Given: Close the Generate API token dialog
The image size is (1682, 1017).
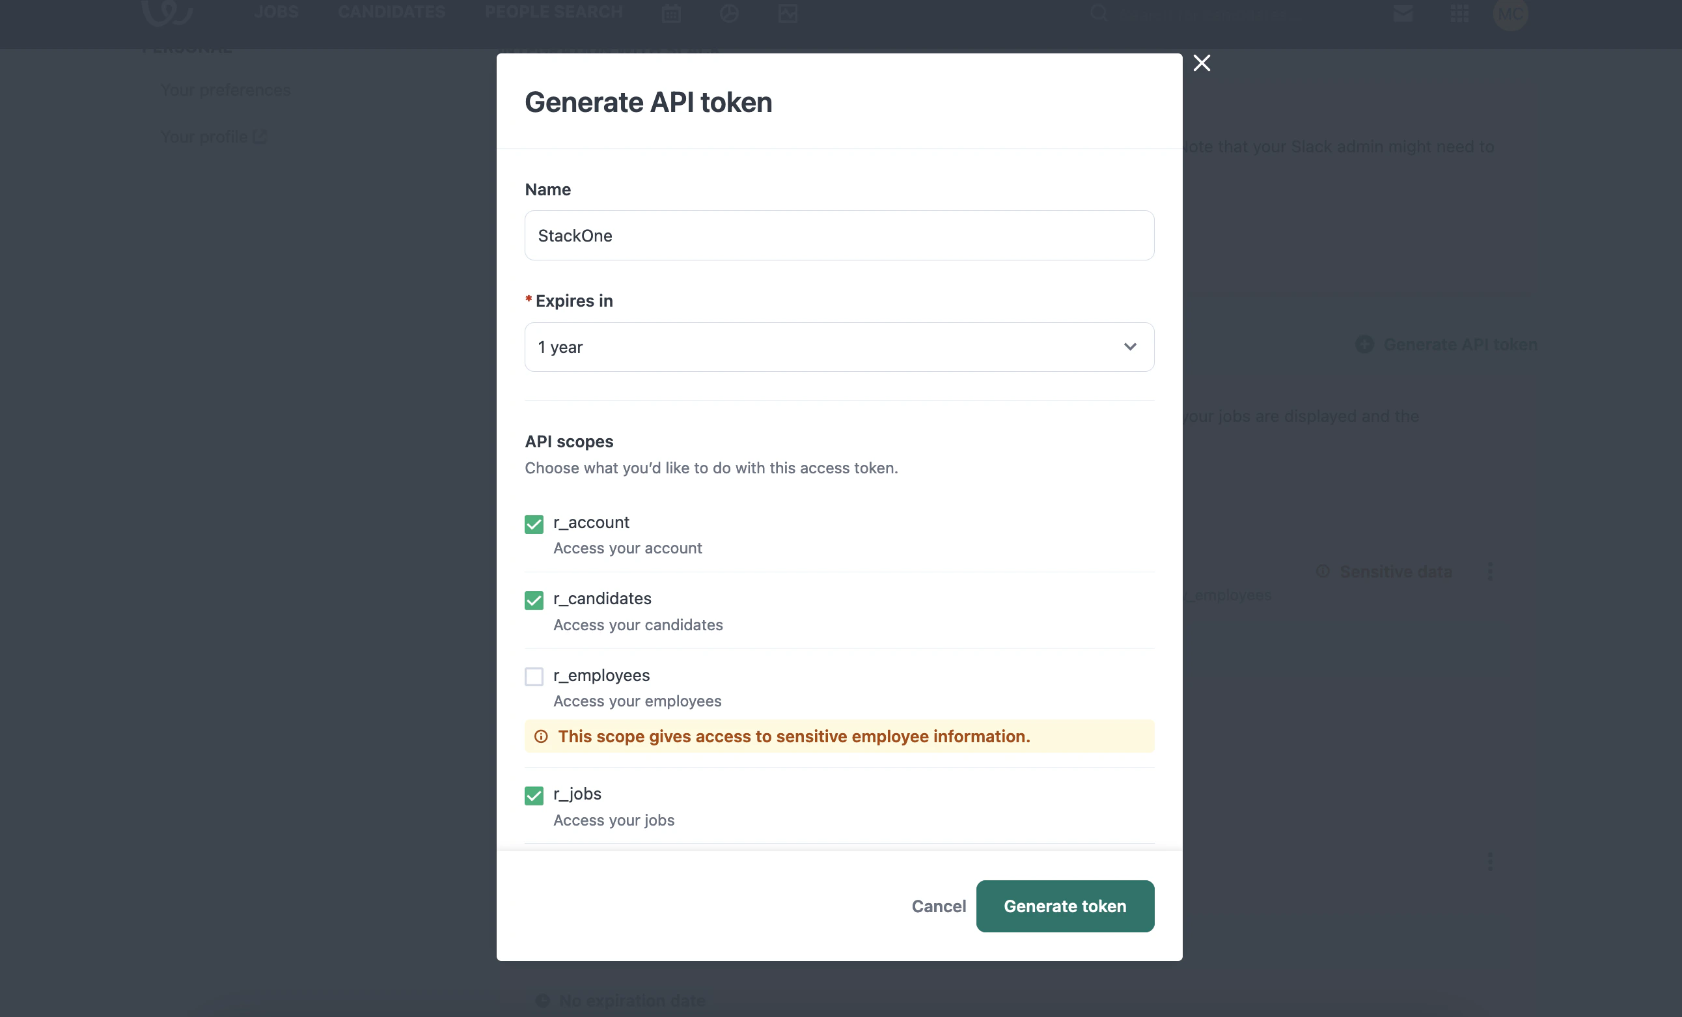Looking at the screenshot, I should [1202, 63].
